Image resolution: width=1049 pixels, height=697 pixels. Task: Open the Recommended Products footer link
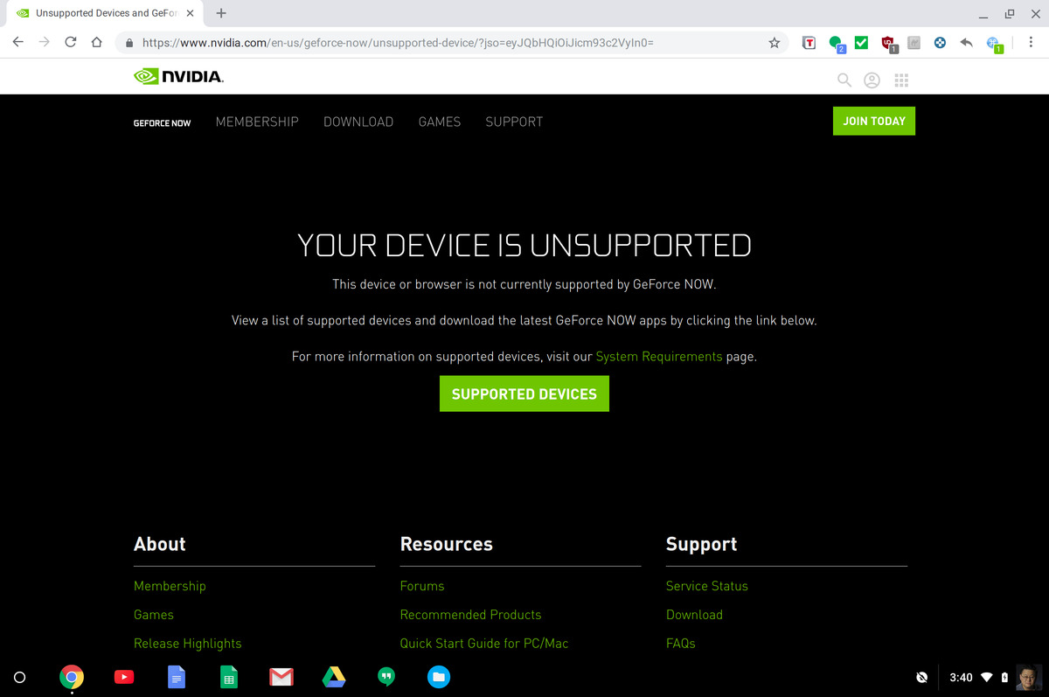(x=470, y=615)
